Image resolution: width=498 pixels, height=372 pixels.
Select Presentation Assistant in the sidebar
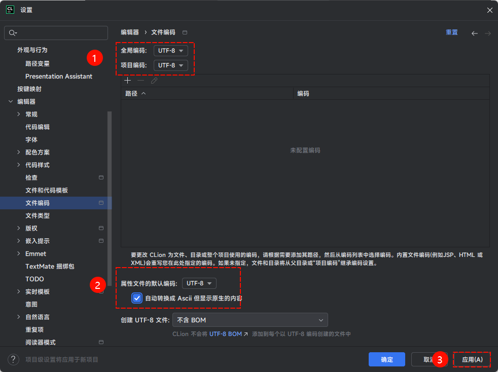(59, 76)
